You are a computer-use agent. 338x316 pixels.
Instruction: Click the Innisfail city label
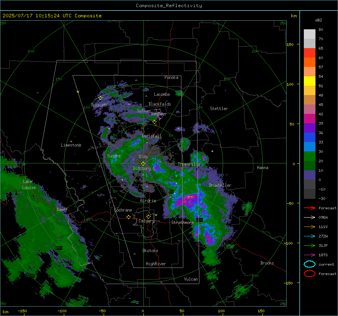[x=152, y=136]
